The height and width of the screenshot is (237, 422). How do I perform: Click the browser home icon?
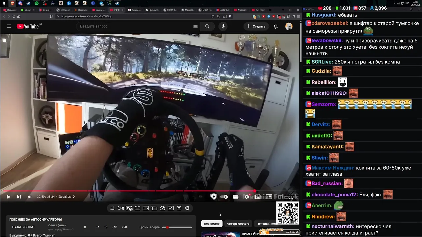[19, 16]
